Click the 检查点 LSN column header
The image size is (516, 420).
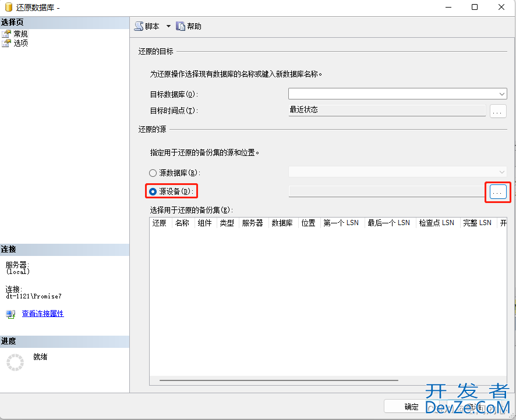(x=438, y=223)
